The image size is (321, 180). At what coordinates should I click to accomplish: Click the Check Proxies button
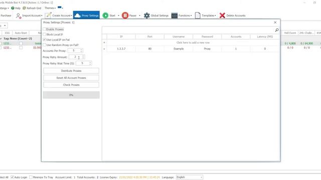[x=71, y=84]
